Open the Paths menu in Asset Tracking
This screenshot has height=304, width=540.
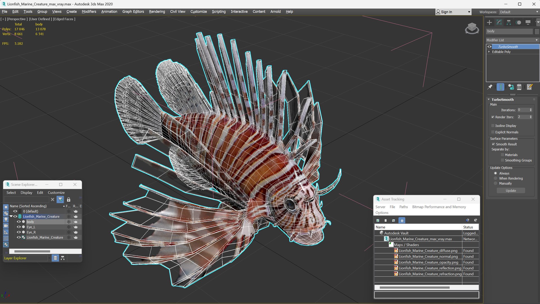click(404, 207)
